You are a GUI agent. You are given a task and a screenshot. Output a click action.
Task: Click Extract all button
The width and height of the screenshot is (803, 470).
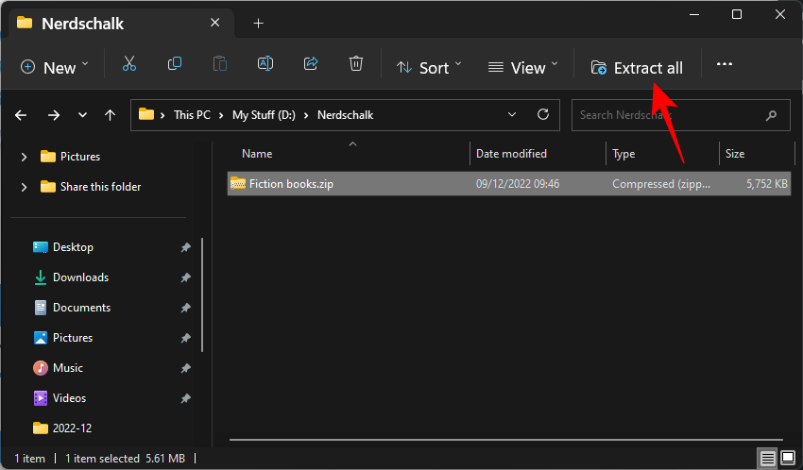[637, 67]
